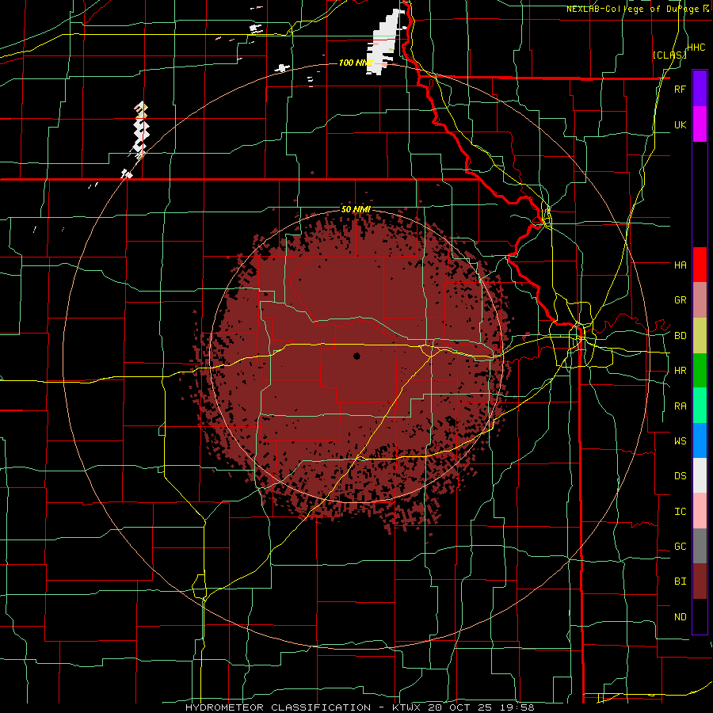Click the 'DS' legend label

[x=680, y=476]
